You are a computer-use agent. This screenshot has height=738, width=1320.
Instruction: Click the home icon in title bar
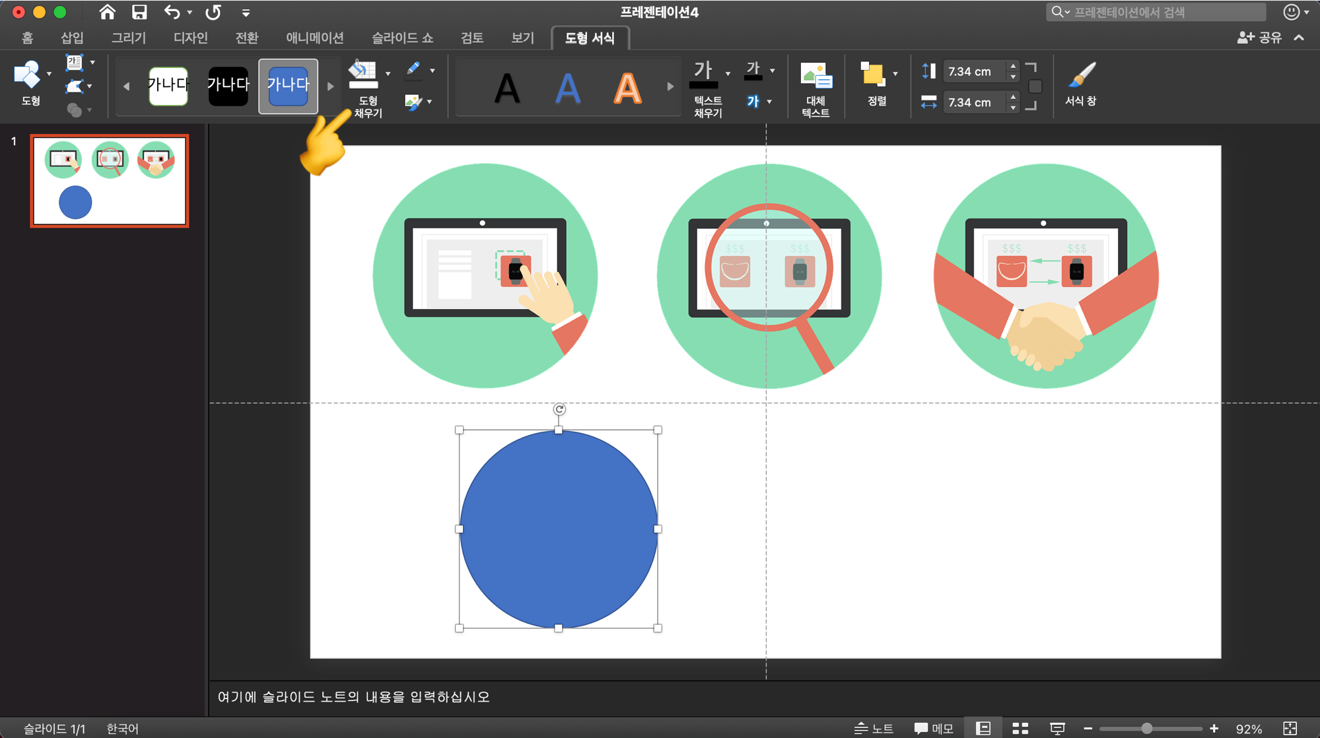point(107,12)
